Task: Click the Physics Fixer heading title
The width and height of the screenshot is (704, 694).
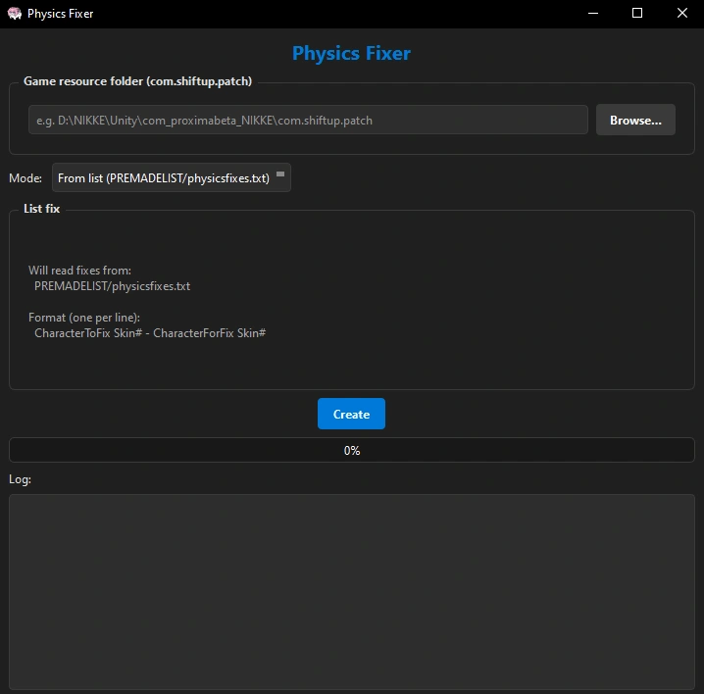Action: pyautogui.click(x=351, y=53)
